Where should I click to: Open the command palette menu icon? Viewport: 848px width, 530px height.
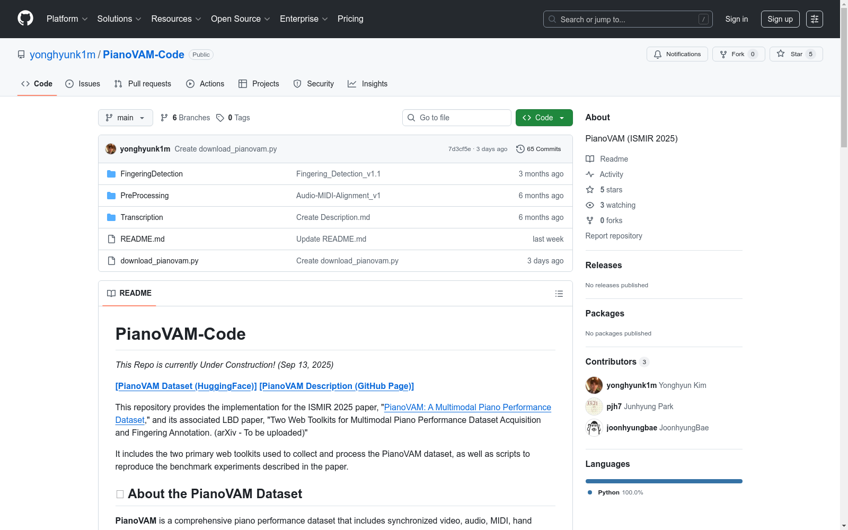[814, 19]
